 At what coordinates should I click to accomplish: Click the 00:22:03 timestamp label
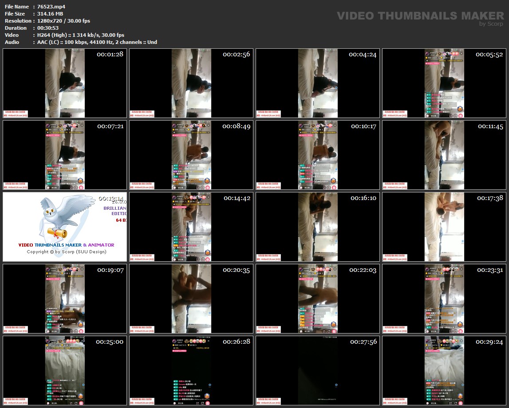(x=363, y=270)
